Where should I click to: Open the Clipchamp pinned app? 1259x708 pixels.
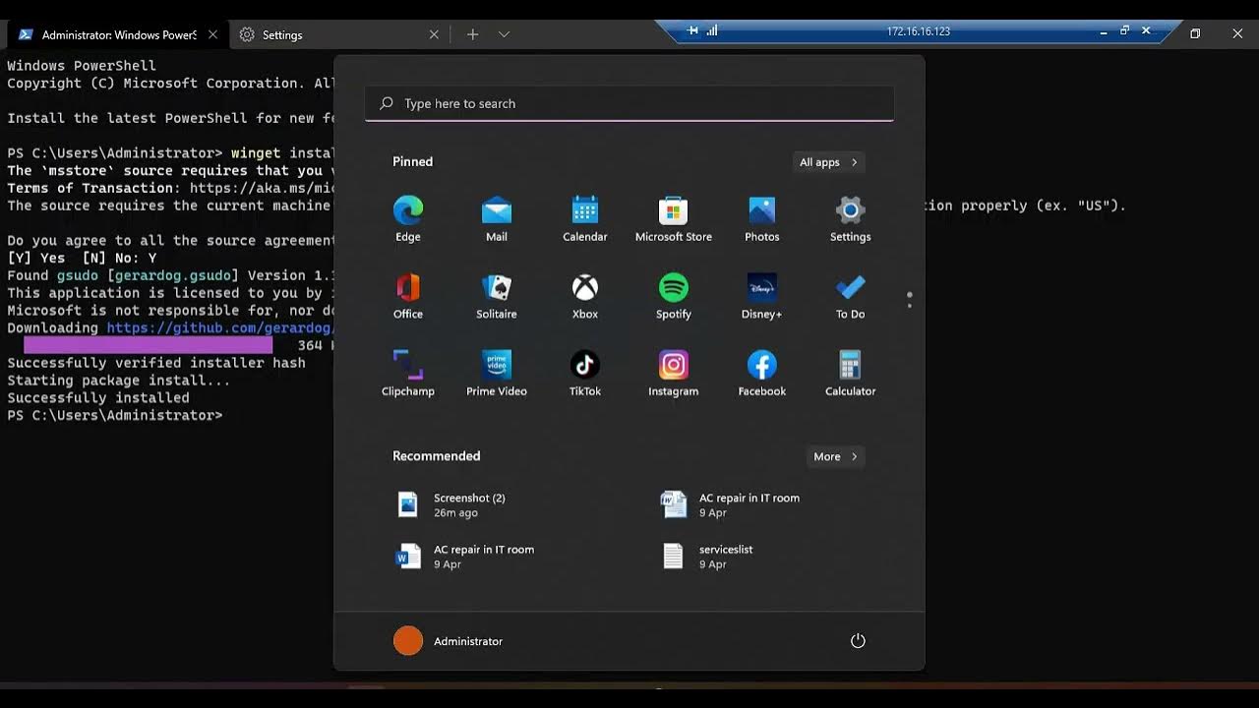pos(408,374)
